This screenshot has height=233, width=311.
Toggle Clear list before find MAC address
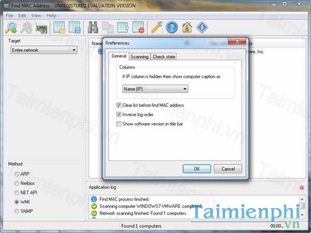point(119,105)
